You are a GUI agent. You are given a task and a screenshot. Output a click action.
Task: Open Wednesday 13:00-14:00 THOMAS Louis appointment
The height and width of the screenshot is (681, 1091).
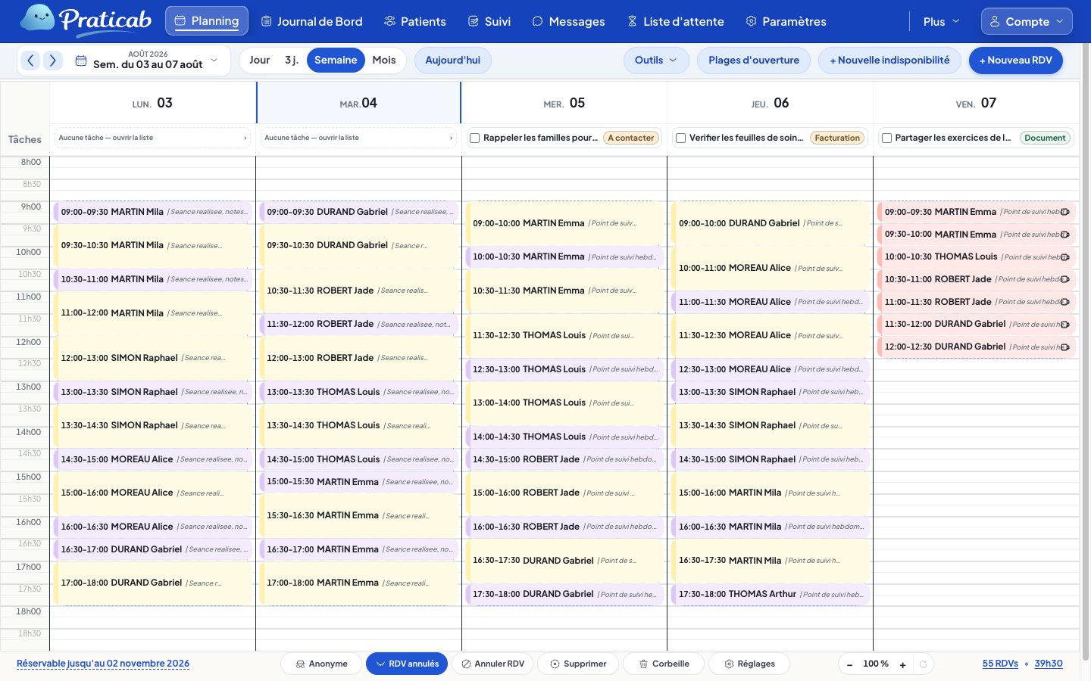pos(564,403)
